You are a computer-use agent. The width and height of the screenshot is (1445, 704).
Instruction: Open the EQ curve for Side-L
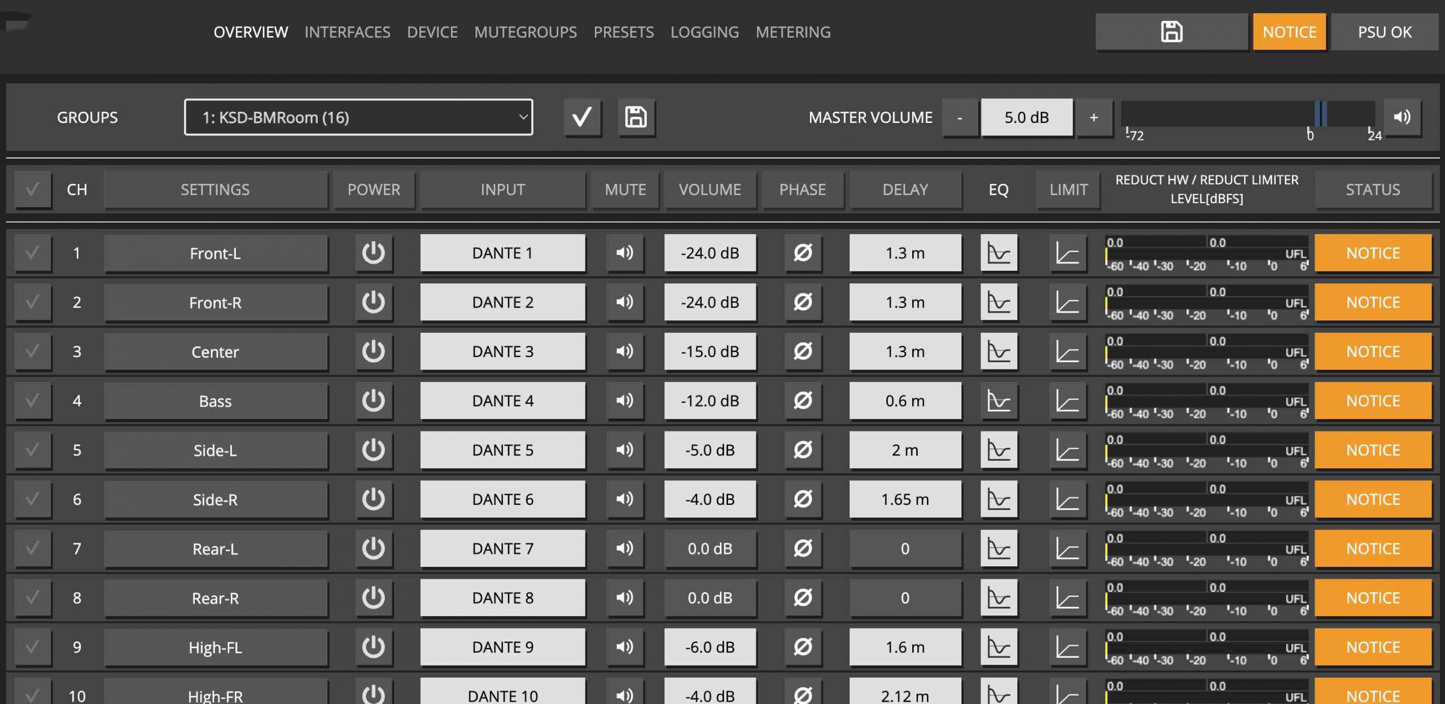click(x=999, y=450)
